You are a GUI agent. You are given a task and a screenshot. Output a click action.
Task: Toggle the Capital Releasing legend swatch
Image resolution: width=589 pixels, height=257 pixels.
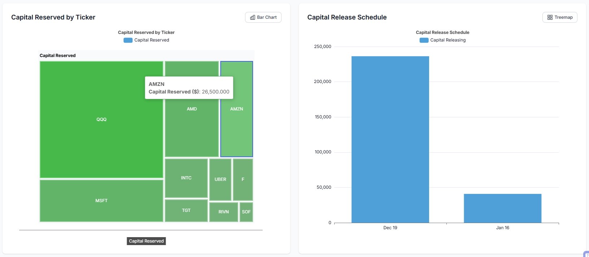click(x=424, y=40)
